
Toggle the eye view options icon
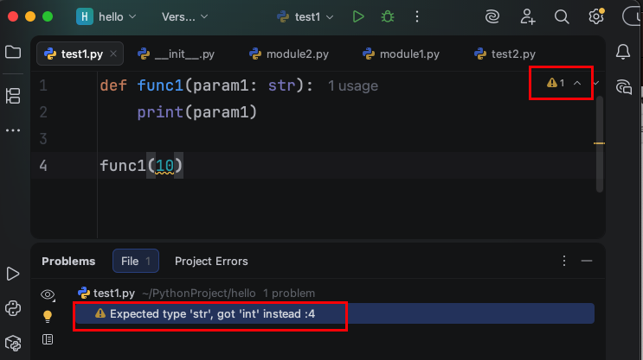click(x=48, y=294)
